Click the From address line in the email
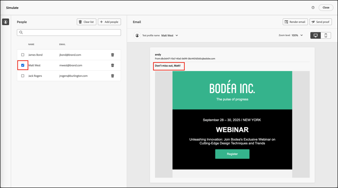 coord(185,58)
